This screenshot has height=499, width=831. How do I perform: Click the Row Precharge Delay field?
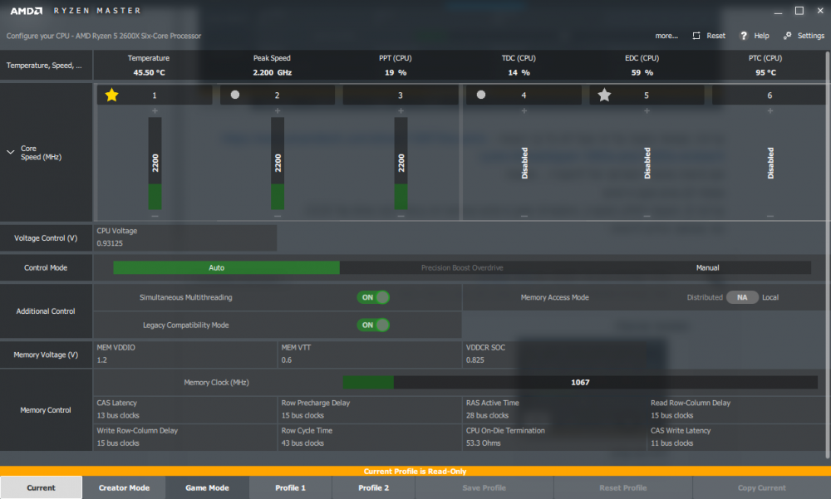point(370,409)
